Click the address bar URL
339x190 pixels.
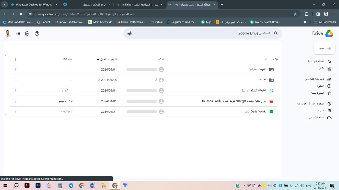point(85,14)
